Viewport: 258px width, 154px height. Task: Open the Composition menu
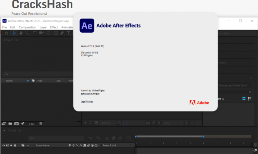pos(27,27)
